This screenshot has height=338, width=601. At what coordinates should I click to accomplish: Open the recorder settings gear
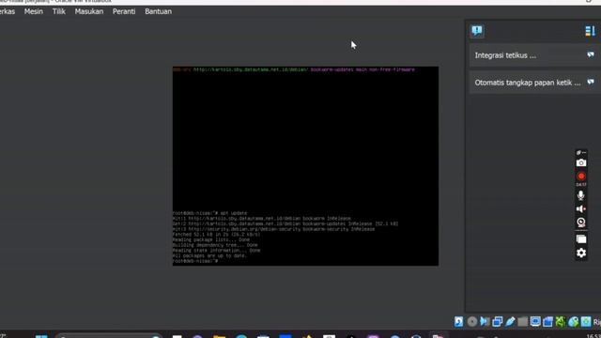point(581,253)
